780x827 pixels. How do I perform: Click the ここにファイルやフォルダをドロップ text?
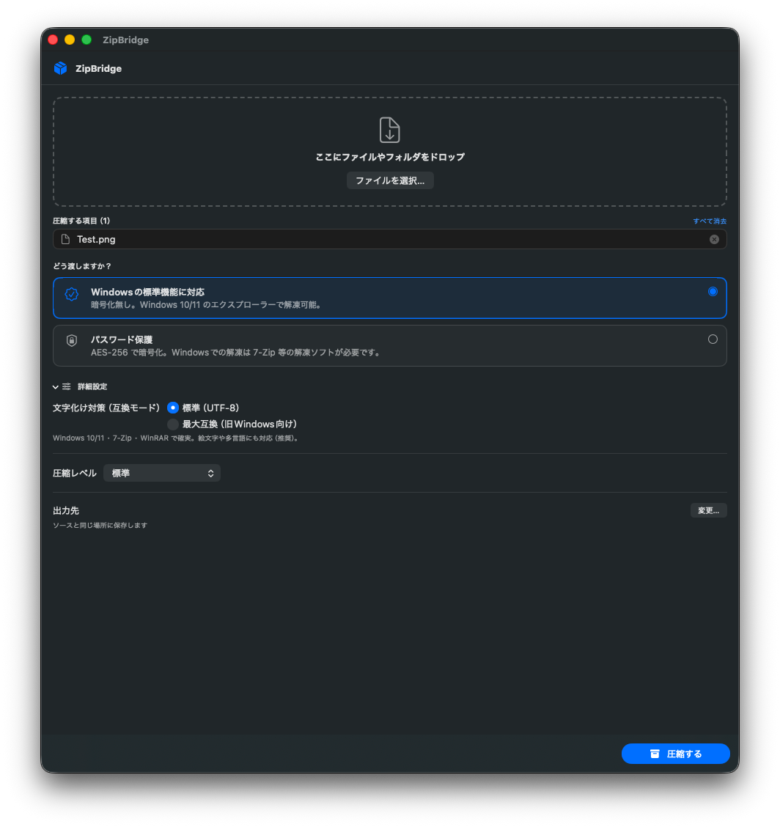coord(390,157)
